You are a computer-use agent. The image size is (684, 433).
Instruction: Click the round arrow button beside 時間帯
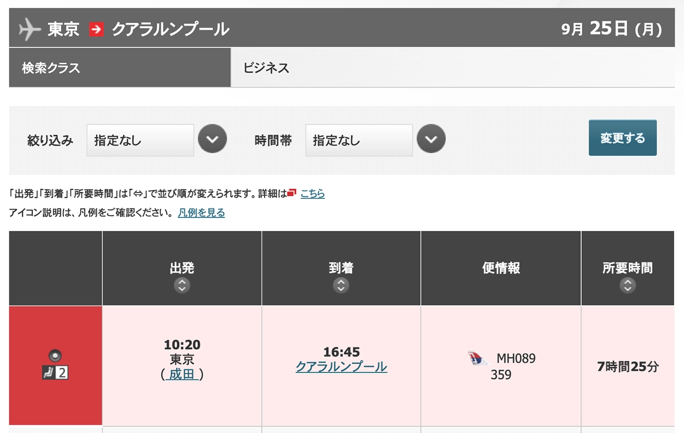(431, 139)
